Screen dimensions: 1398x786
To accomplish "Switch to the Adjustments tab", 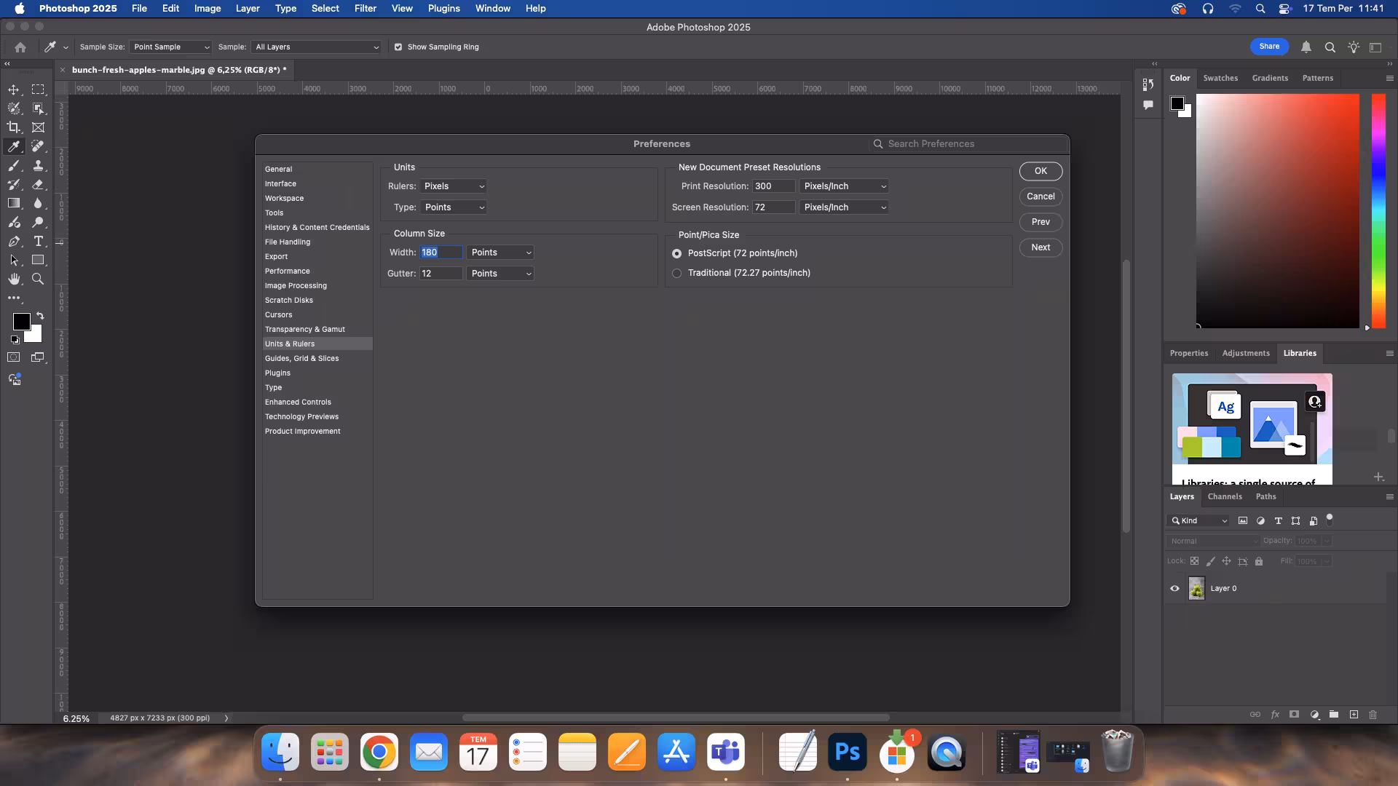I will click(1246, 353).
